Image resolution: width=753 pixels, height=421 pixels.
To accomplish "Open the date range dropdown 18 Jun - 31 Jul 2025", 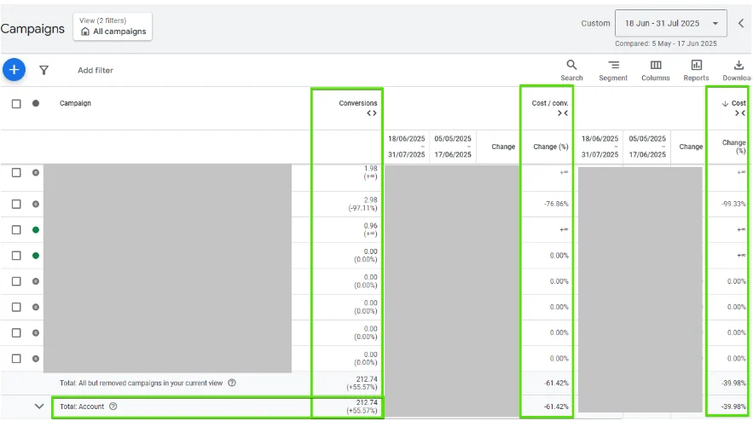I will point(671,23).
